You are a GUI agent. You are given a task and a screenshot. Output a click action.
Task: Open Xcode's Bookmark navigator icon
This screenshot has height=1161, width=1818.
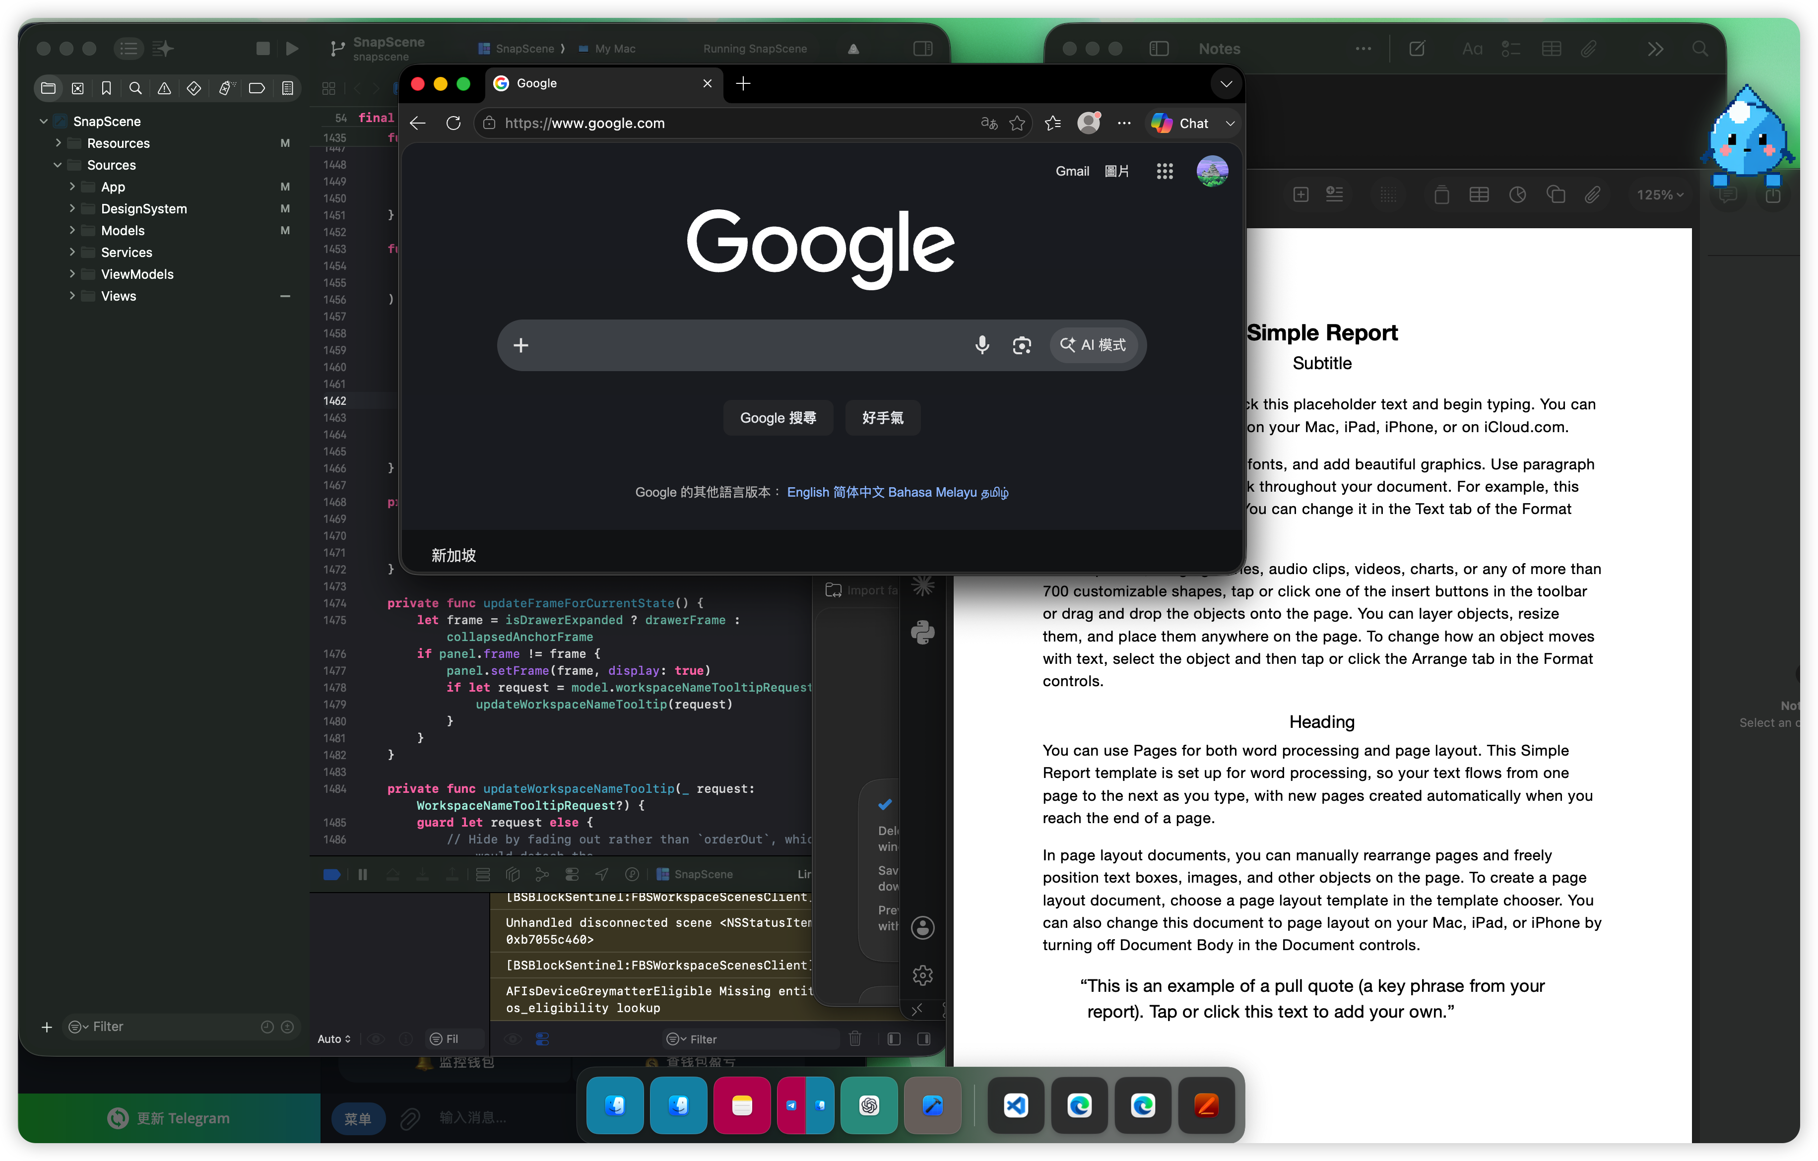click(x=107, y=88)
